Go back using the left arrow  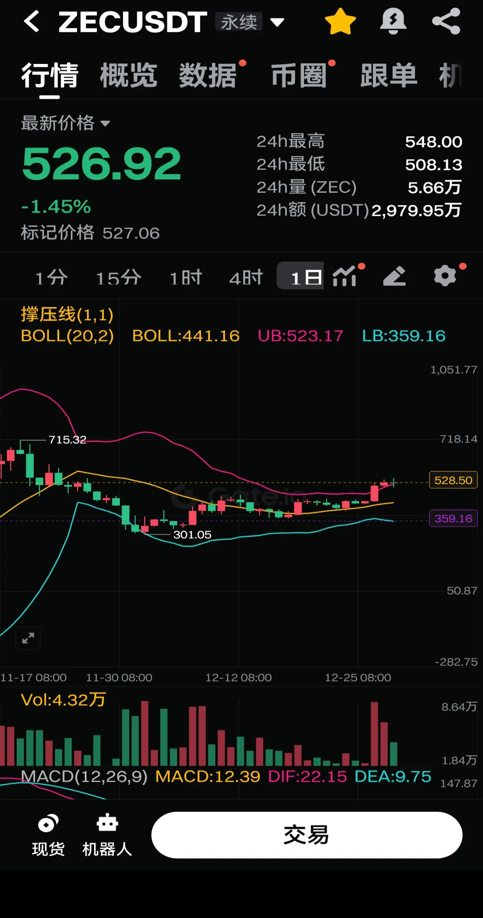pyautogui.click(x=32, y=22)
